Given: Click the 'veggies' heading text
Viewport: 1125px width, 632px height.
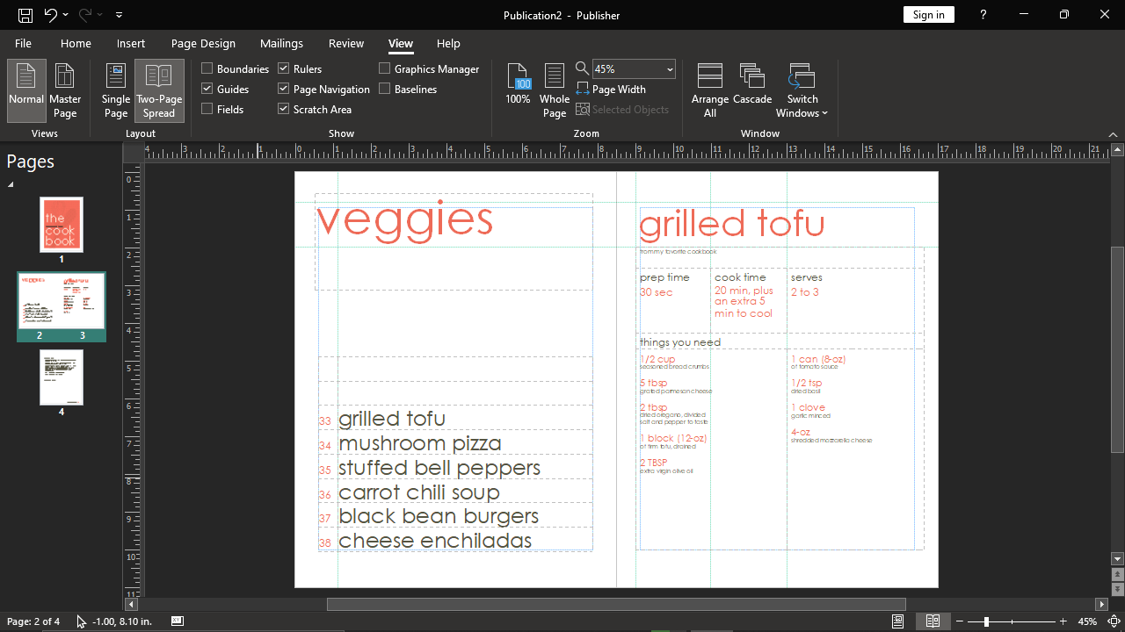Looking at the screenshot, I should point(404,220).
